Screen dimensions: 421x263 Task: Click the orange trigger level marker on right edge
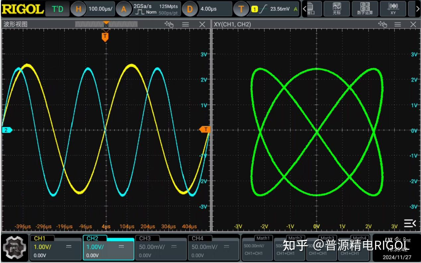coord(205,130)
